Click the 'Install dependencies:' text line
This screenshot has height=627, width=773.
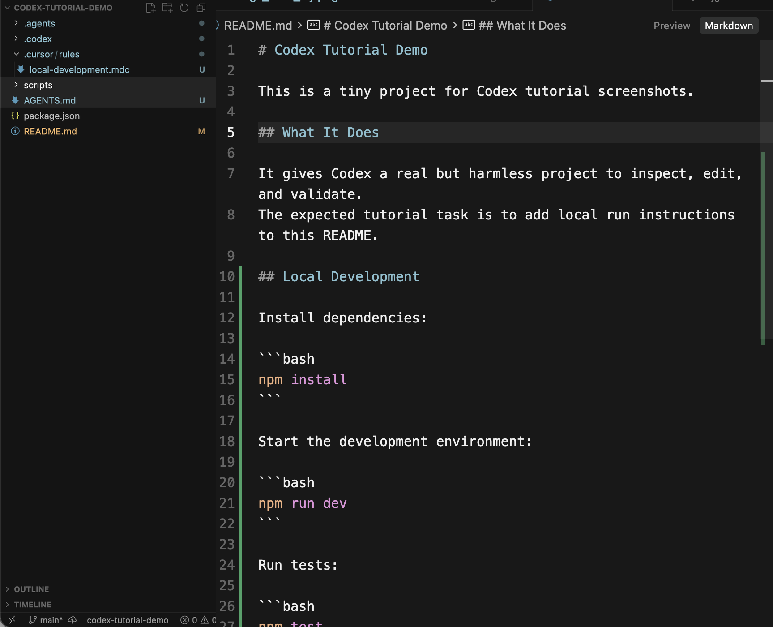click(x=342, y=318)
